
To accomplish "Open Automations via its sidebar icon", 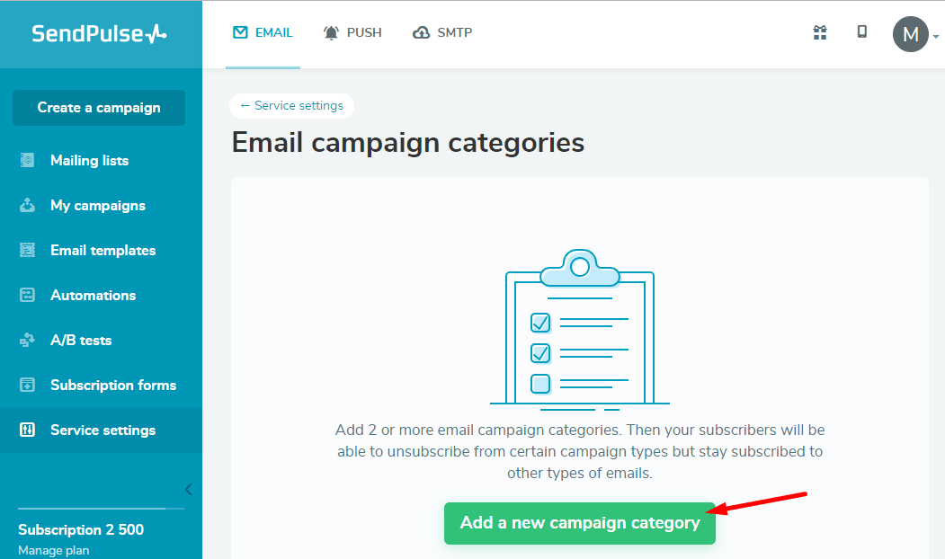I will (x=26, y=295).
